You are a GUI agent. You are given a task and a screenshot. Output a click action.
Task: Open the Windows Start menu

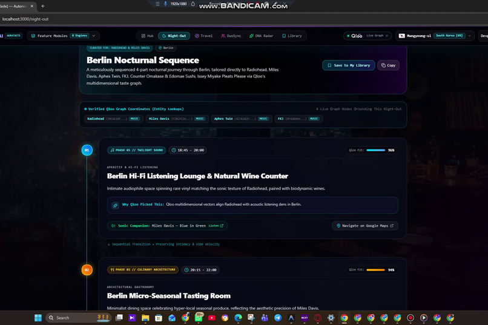tap(38, 318)
